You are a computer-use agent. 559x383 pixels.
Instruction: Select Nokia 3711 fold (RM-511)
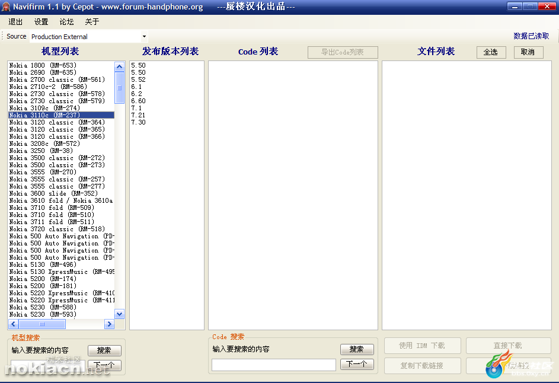(61, 222)
